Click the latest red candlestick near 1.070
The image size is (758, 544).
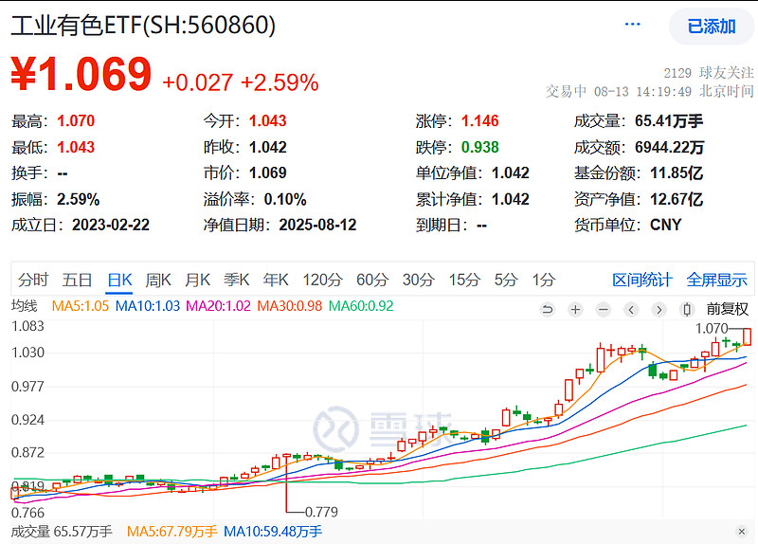click(x=747, y=336)
